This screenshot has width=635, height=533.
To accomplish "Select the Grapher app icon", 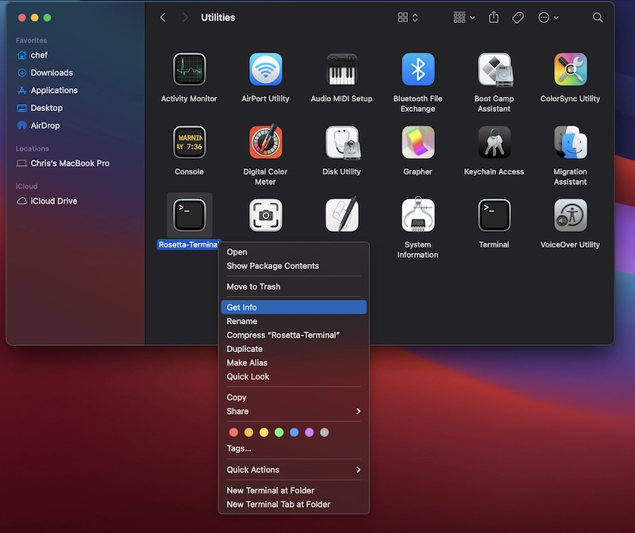I will click(x=418, y=142).
